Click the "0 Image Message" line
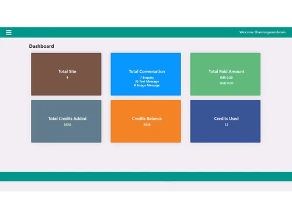 (147, 85)
